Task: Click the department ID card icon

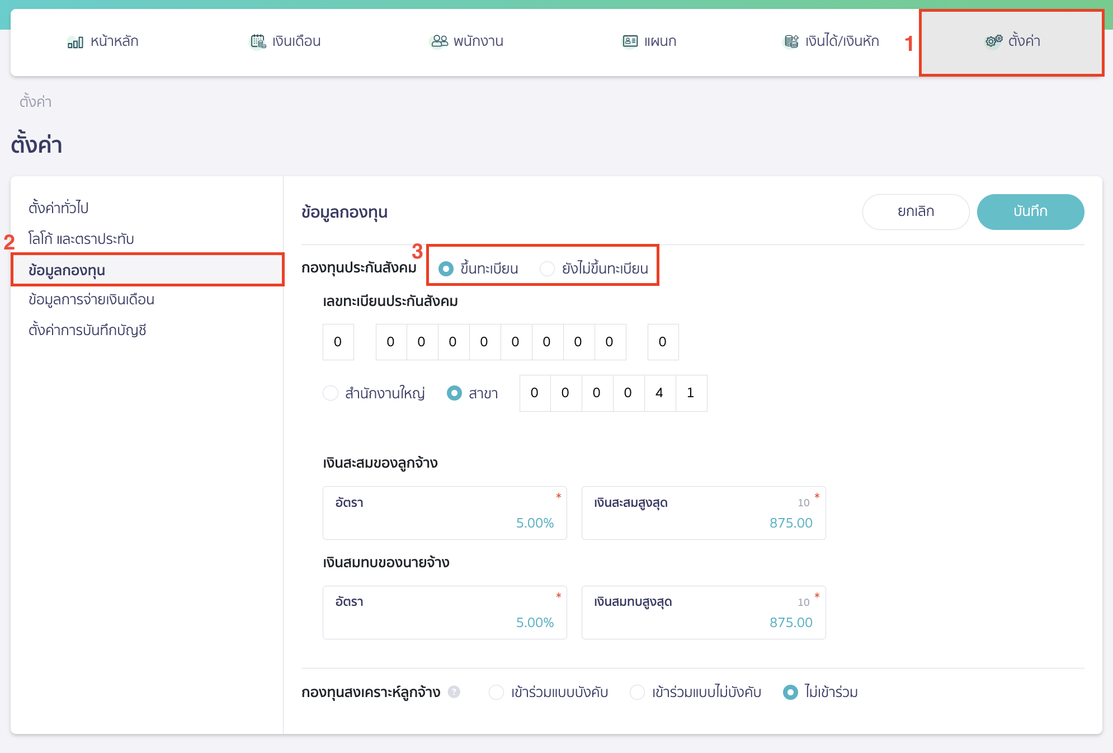Action: [630, 41]
